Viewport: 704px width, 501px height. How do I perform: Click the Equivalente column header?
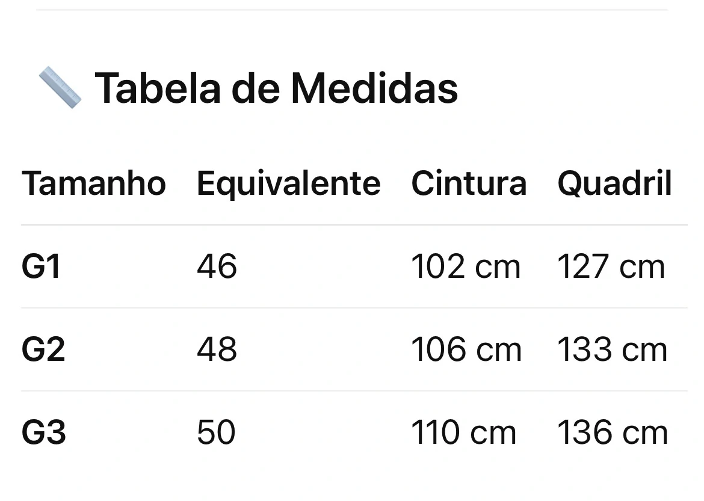(289, 184)
